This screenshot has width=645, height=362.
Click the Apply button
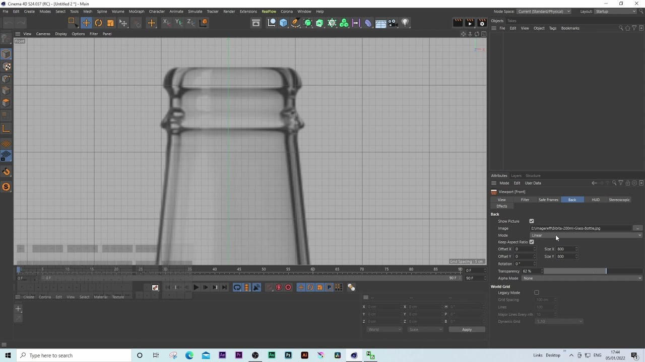tap(467, 329)
